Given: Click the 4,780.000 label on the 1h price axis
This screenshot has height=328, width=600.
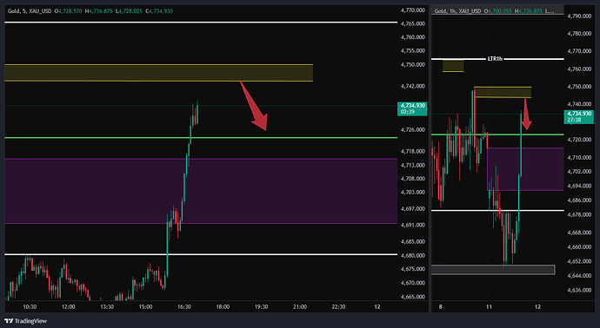Looking at the screenshot, I should click(580, 34).
